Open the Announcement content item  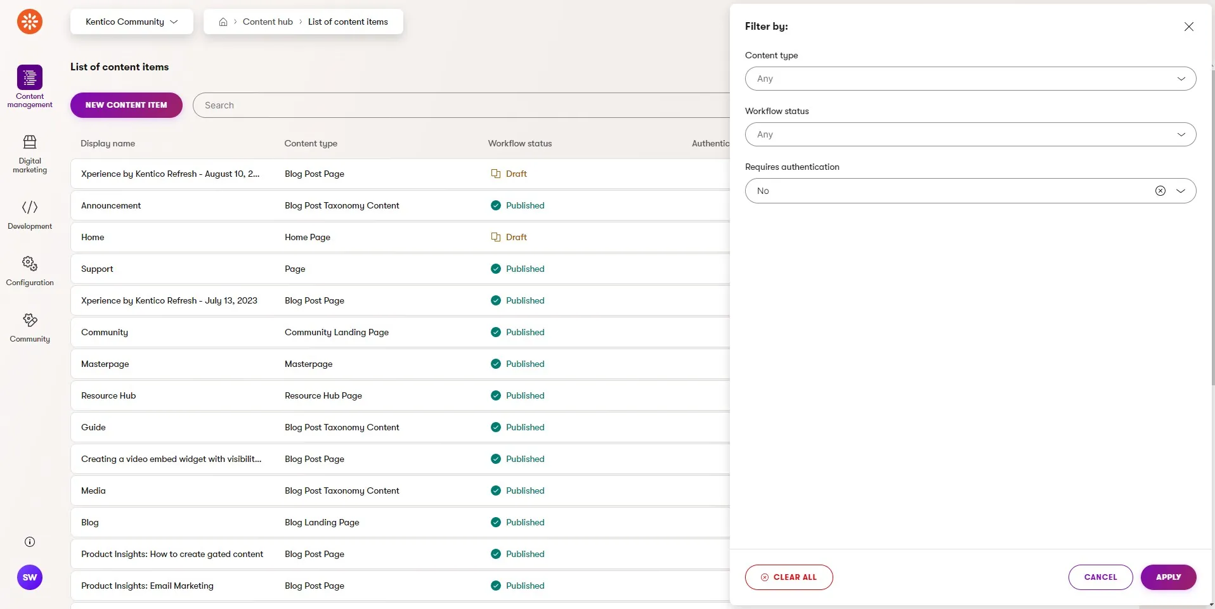[x=400, y=205]
